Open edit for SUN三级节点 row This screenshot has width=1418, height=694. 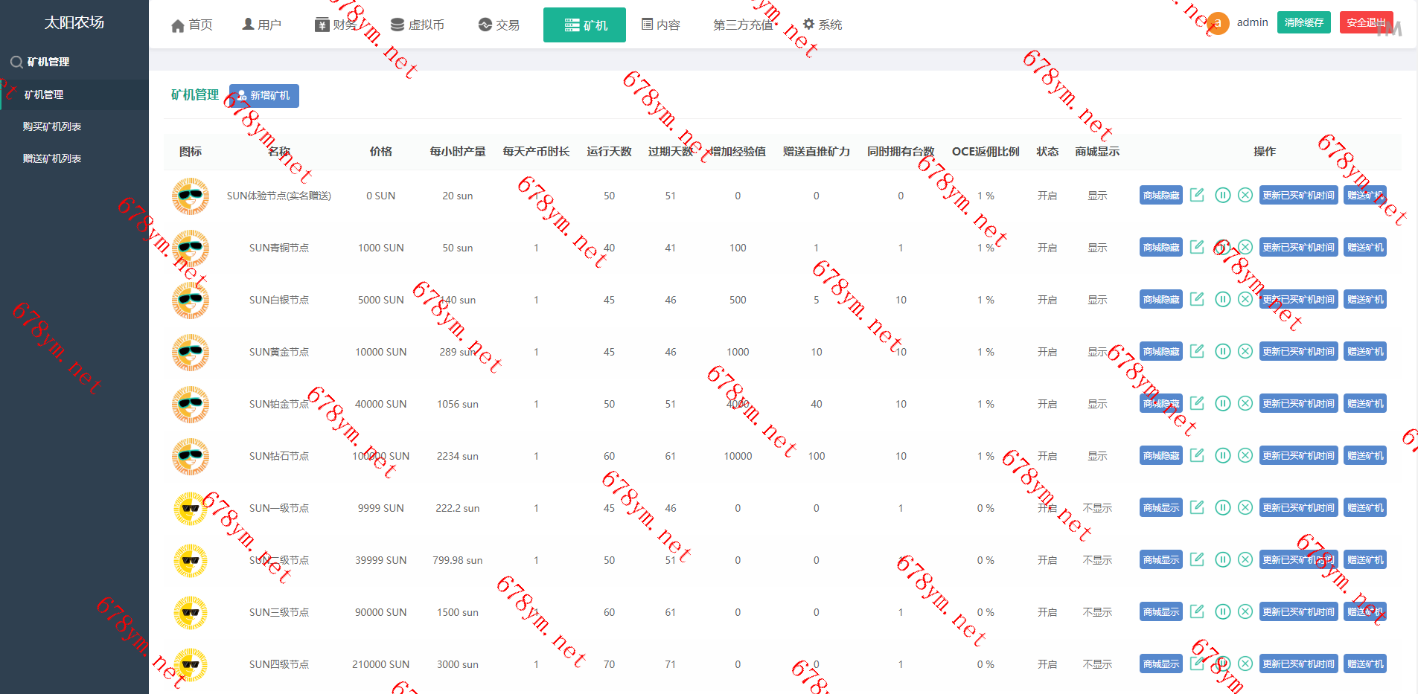point(1197,611)
